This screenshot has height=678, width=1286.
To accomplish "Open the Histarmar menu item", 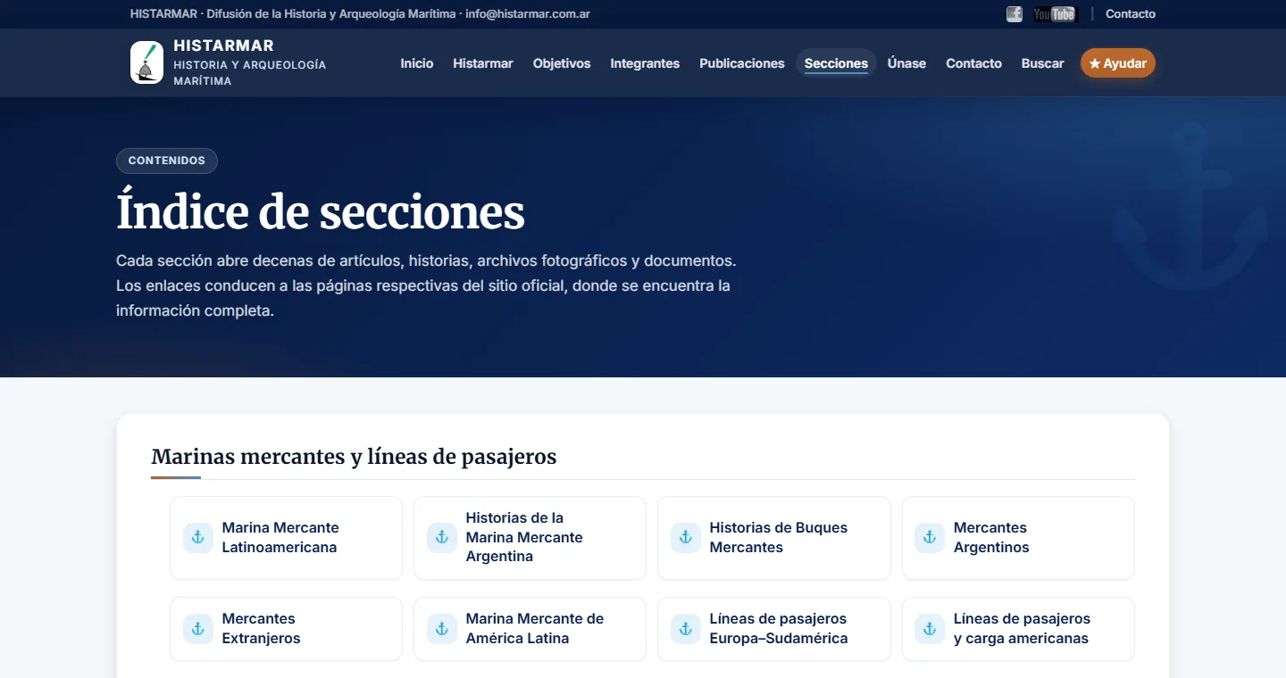I will [x=483, y=63].
